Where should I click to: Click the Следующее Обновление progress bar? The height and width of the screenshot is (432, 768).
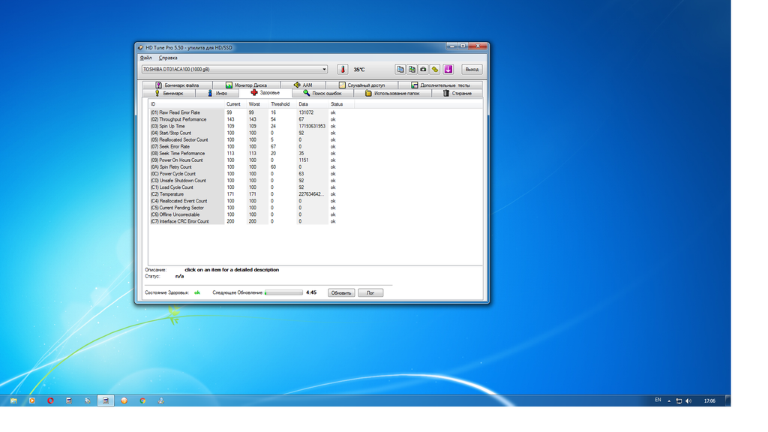[x=283, y=293]
